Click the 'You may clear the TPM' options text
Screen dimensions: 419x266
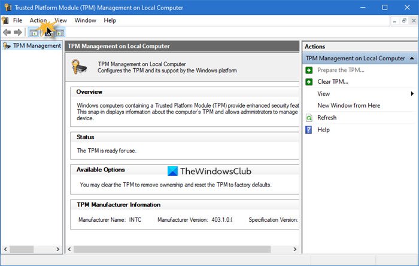pyautogui.click(x=175, y=185)
